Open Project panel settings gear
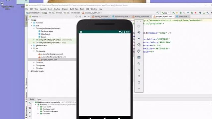This screenshot has width=212, height=119. pyautogui.click(x=85, y=17)
